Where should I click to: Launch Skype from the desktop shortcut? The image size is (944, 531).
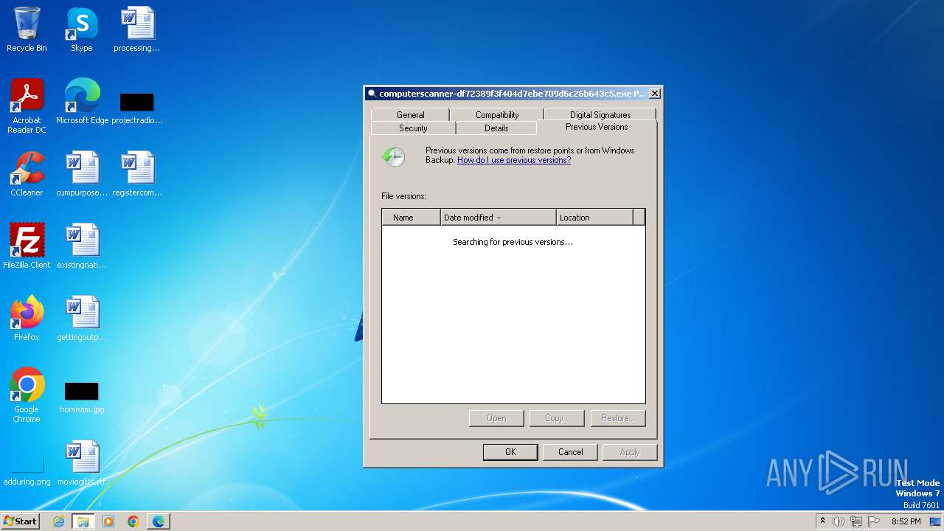[x=82, y=29]
